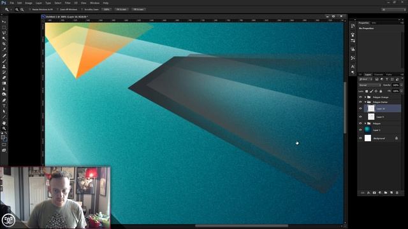Hide the Polygon Orange group
This screenshot has width=408, height=229.
(x=360, y=97)
